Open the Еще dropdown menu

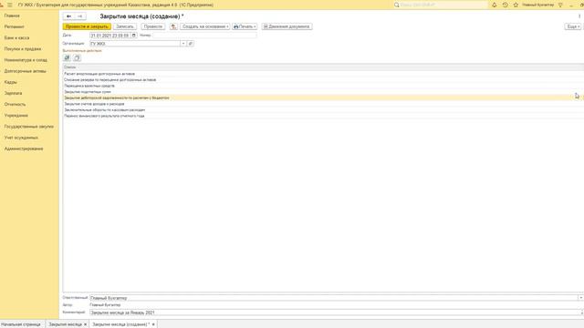pos(572,26)
